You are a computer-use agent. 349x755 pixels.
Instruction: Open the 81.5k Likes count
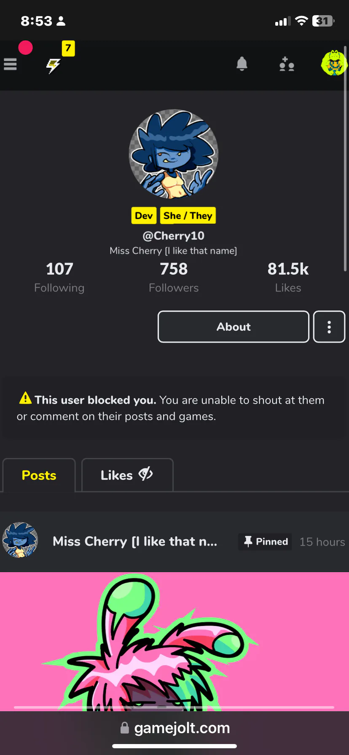pyautogui.click(x=288, y=277)
